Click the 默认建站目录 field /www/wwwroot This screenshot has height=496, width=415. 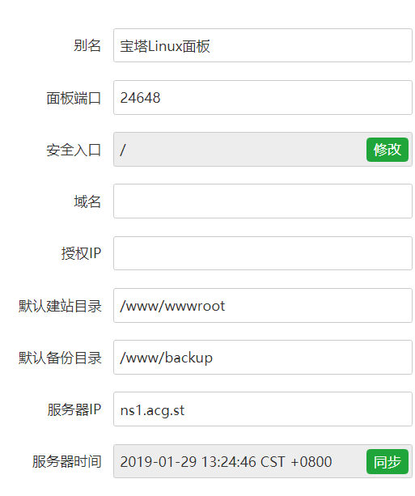click(263, 305)
